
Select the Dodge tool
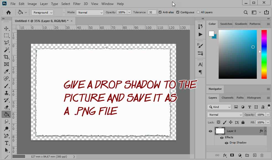6,129
